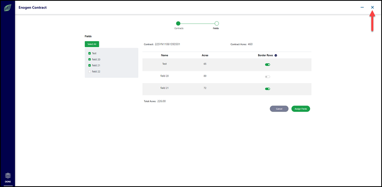Screen dimensions: 382x187
Task: Click the Contract Acres value 460
Action: tap(250, 45)
